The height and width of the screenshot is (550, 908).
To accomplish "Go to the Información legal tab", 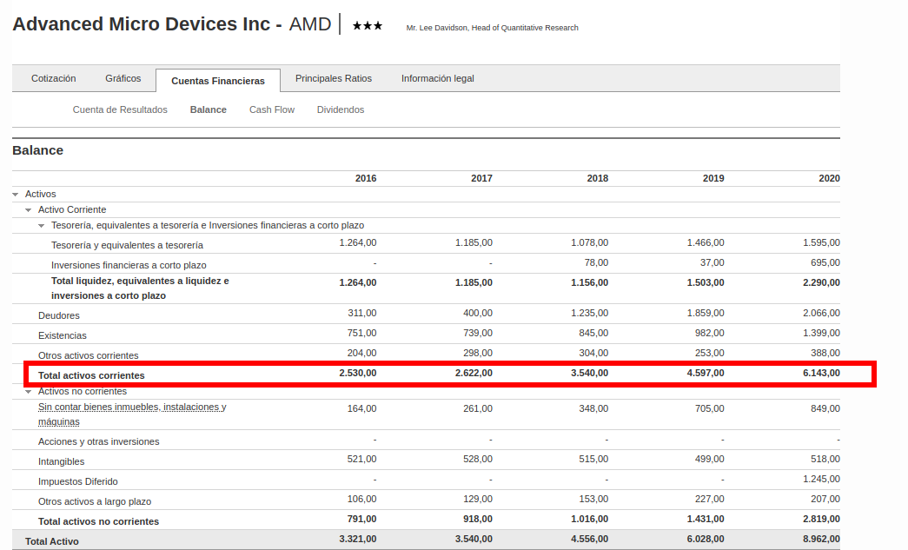I will click(x=438, y=78).
